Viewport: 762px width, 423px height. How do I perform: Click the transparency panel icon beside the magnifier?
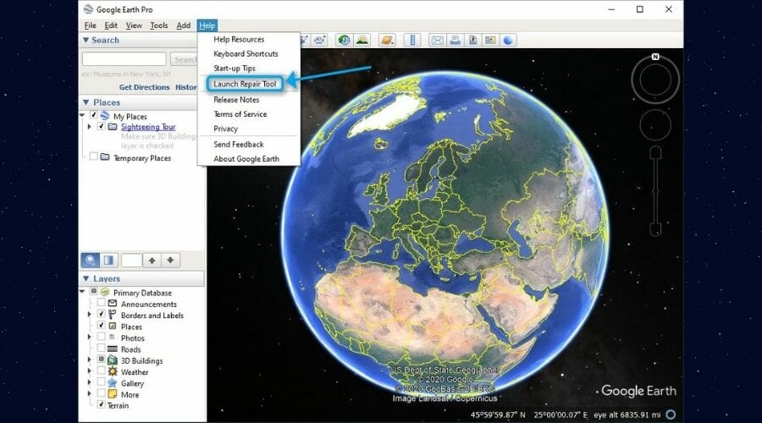pyautogui.click(x=109, y=261)
